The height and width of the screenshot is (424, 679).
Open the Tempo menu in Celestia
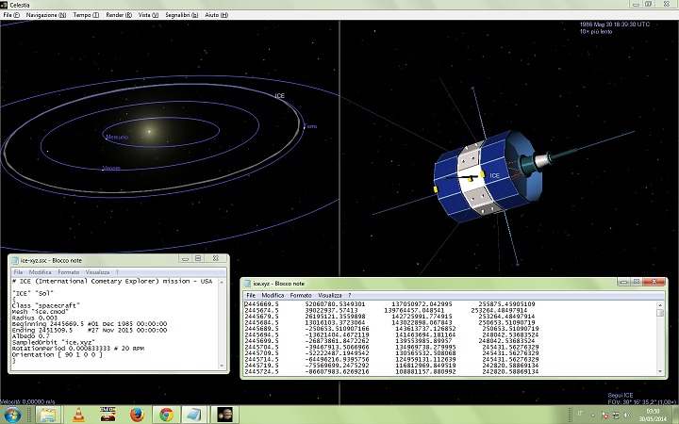coord(84,16)
